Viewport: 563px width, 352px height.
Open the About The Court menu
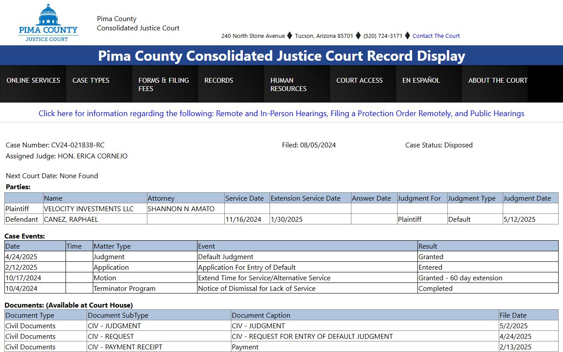(495, 84)
